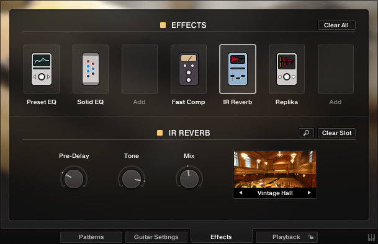
Task: Switch to the Guitar Settings tab
Action: click(156, 237)
